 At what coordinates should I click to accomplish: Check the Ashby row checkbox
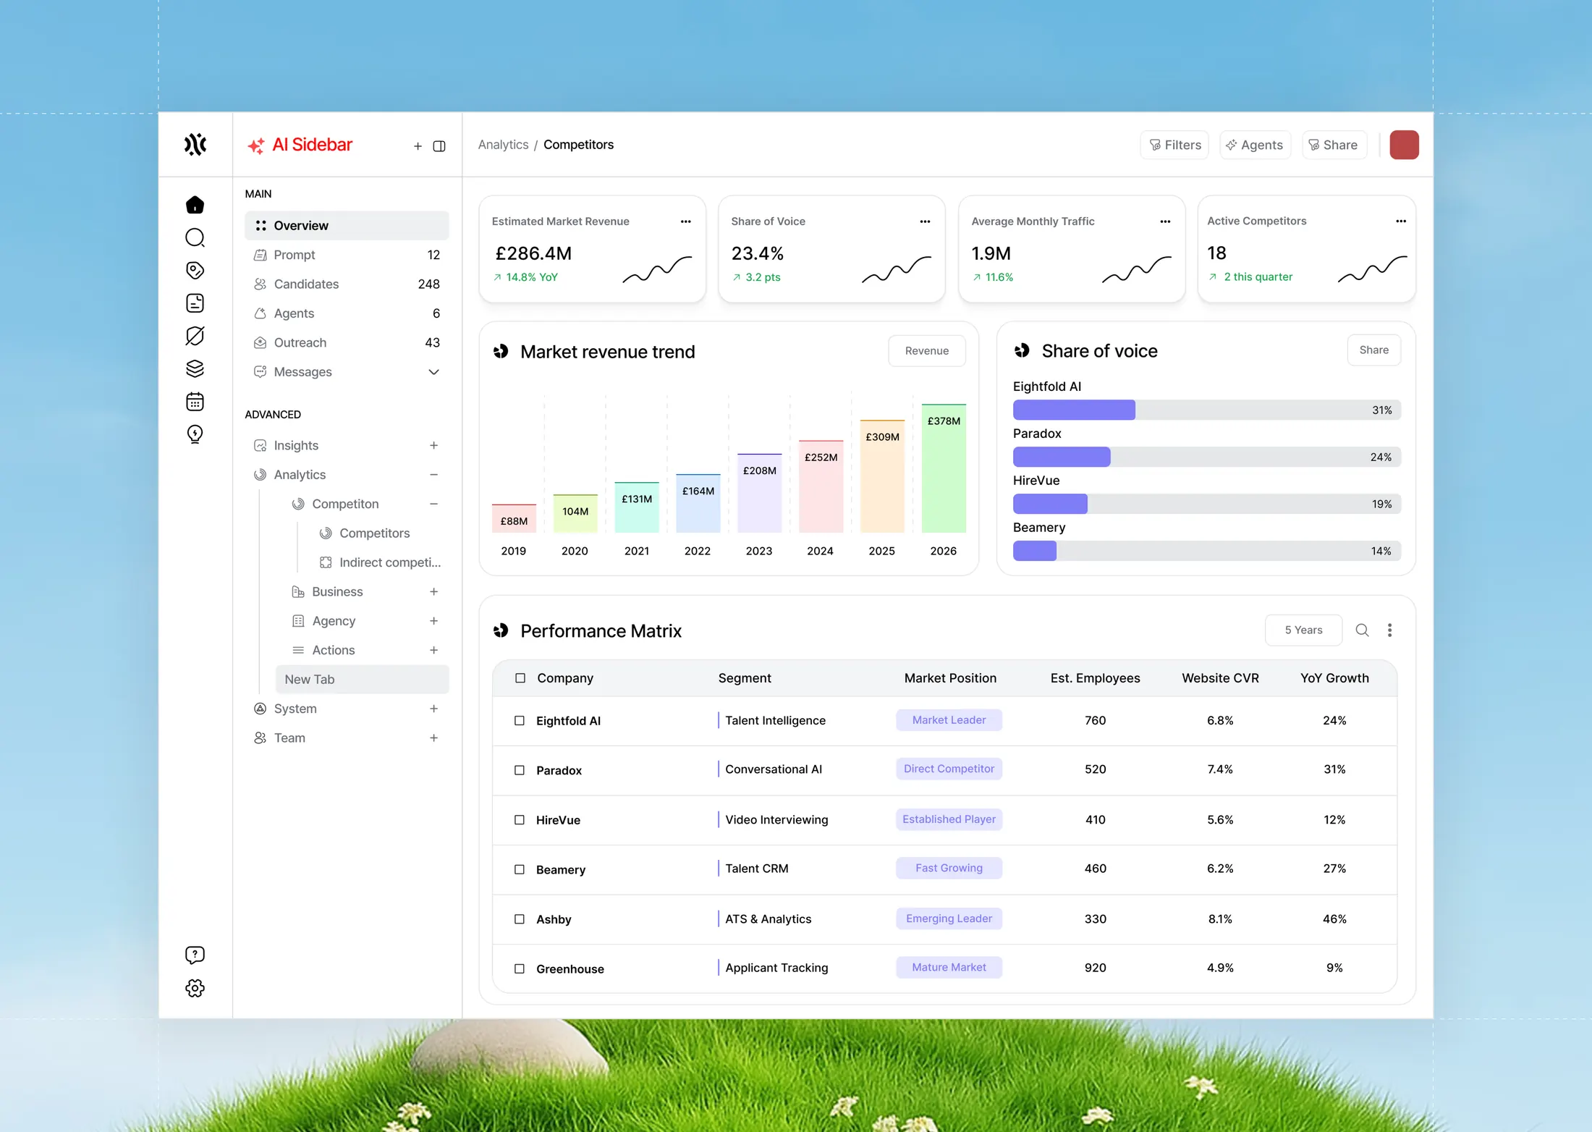[520, 919]
